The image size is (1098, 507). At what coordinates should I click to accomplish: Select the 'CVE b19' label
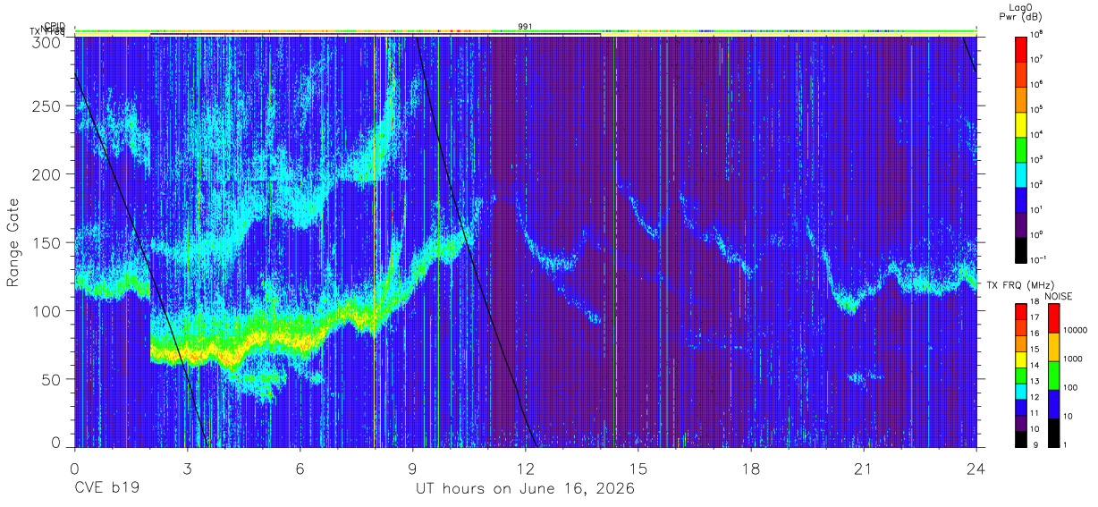(x=106, y=489)
